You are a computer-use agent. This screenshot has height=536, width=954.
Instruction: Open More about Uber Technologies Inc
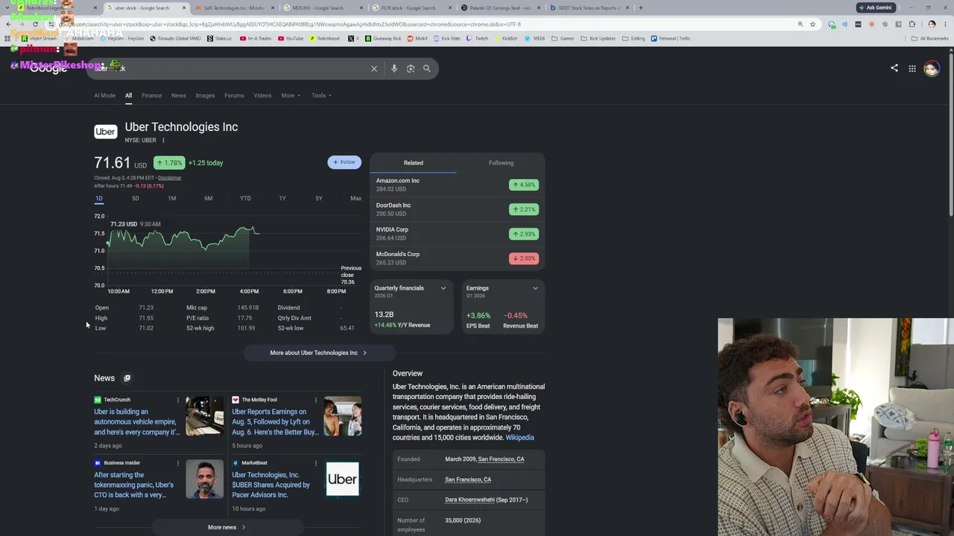point(318,353)
